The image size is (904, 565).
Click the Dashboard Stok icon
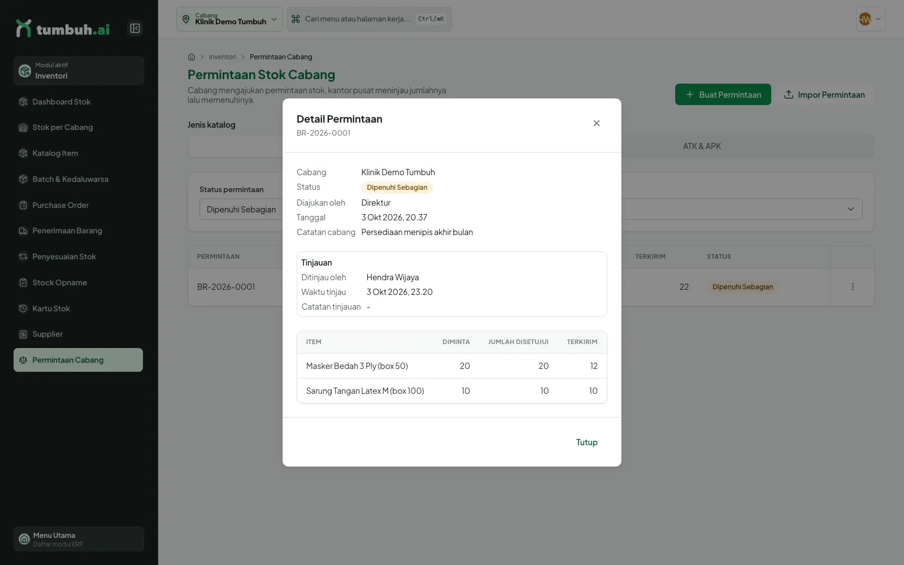tap(23, 102)
